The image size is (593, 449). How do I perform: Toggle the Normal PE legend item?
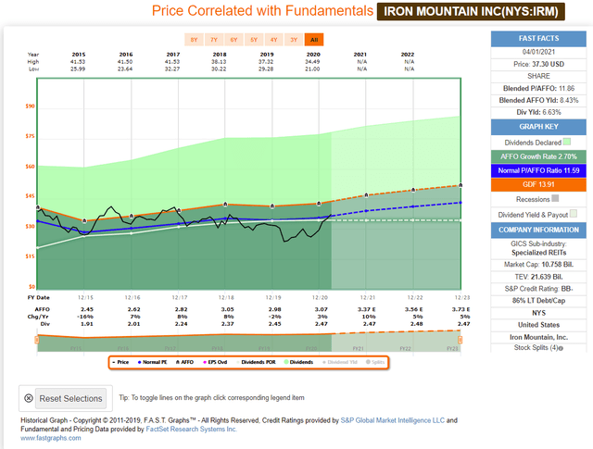(x=152, y=362)
